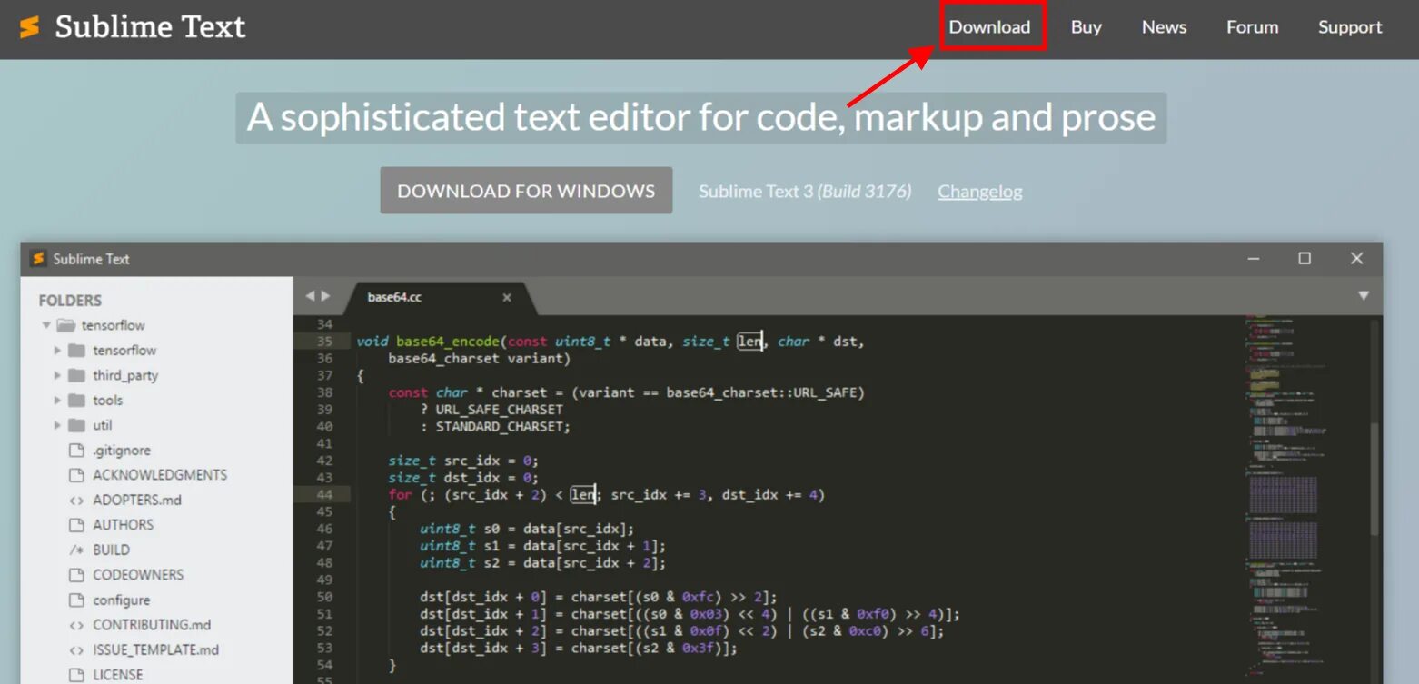This screenshot has height=684, width=1419.
Task: Click line number 35 in gutter
Action: click(324, 342)
